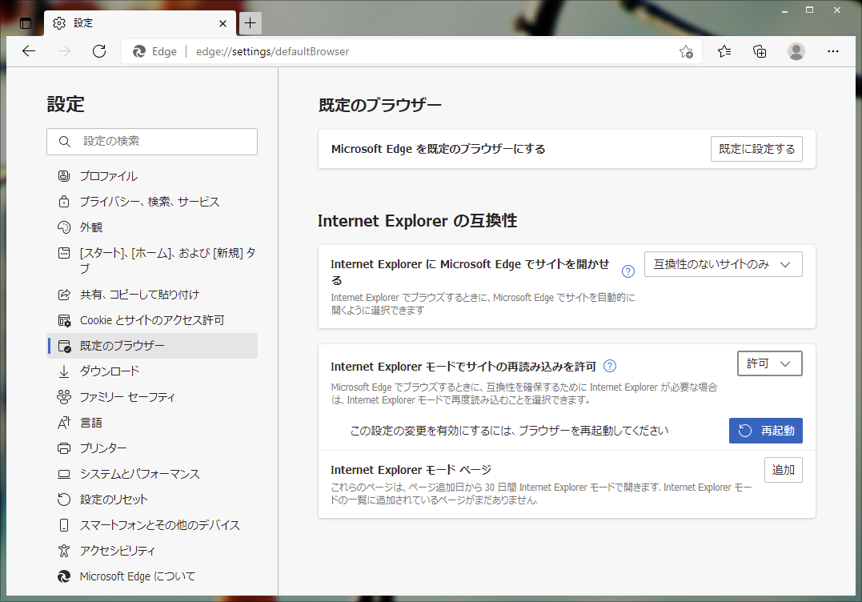Open the Favorites list icon
Image resolution: width=862 pixels, height=602 pixels.
[x=724, y=51]
